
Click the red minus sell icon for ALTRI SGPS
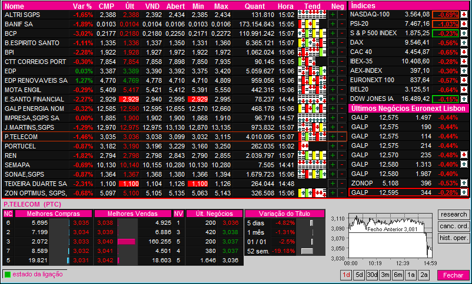click(342, 15)
